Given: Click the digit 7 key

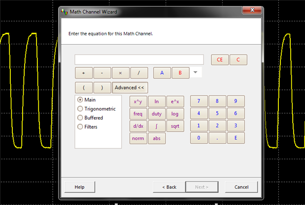Looking at the screenshot, I should (199, 101).
